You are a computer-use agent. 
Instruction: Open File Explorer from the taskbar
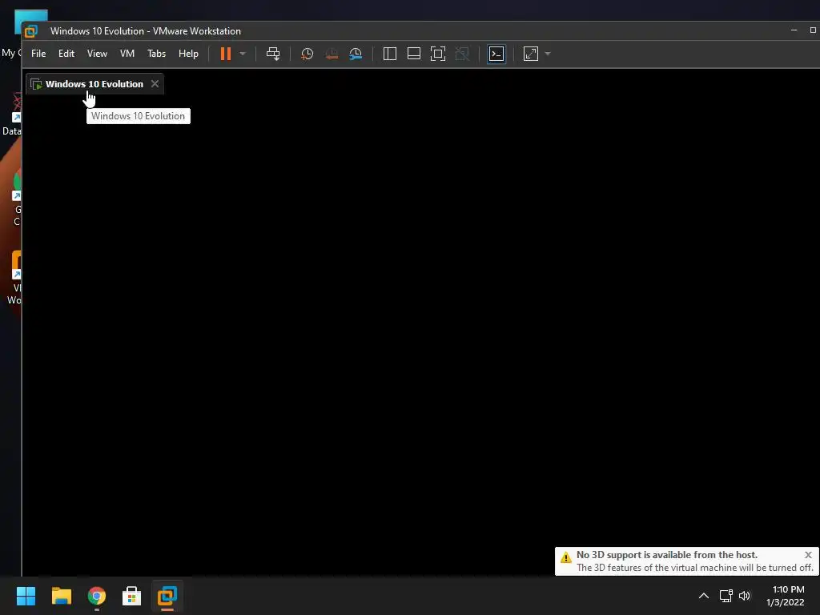pyautogui.click(x=61, y=596)
